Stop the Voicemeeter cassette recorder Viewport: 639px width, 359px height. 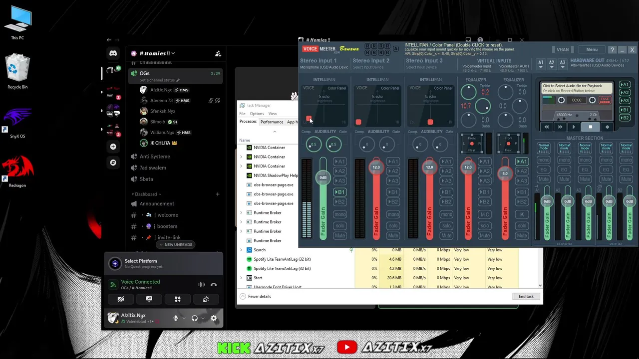click(x=590, y=127)
